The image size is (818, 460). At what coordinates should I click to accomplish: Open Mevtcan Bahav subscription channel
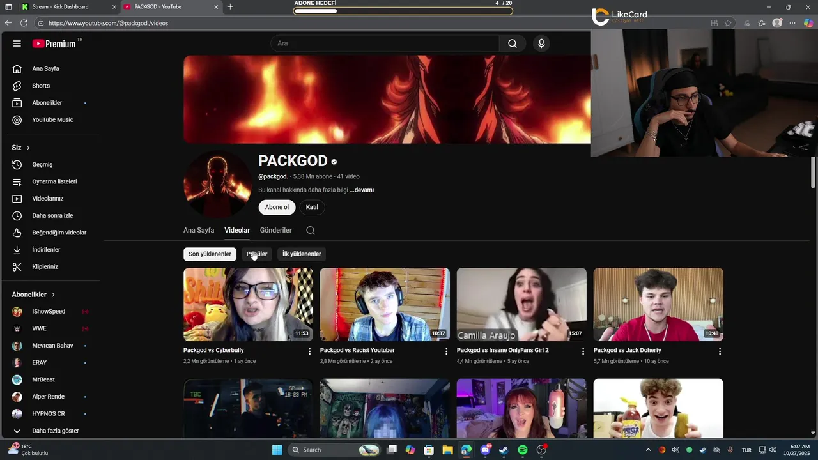point(52,346)
